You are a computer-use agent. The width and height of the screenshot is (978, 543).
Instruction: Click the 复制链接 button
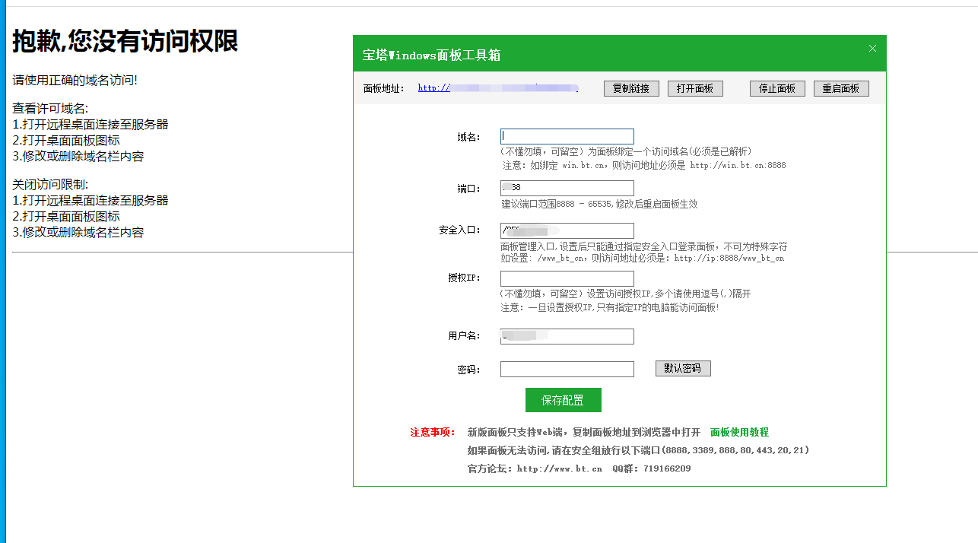[631, 89]
